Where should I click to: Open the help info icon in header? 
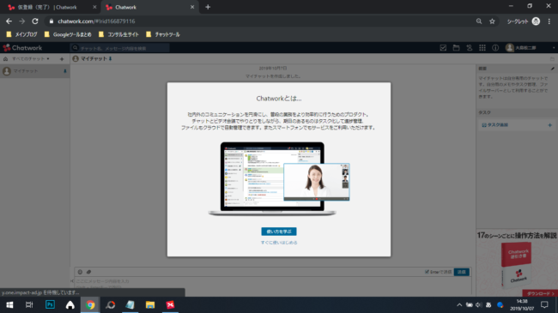tap(495, 48)
